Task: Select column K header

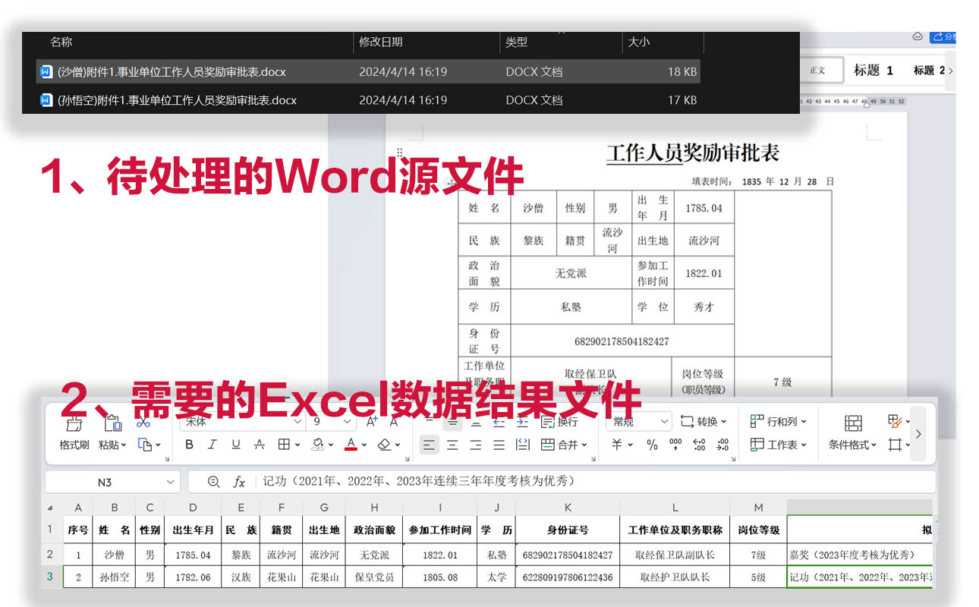Action: (567, 508)
